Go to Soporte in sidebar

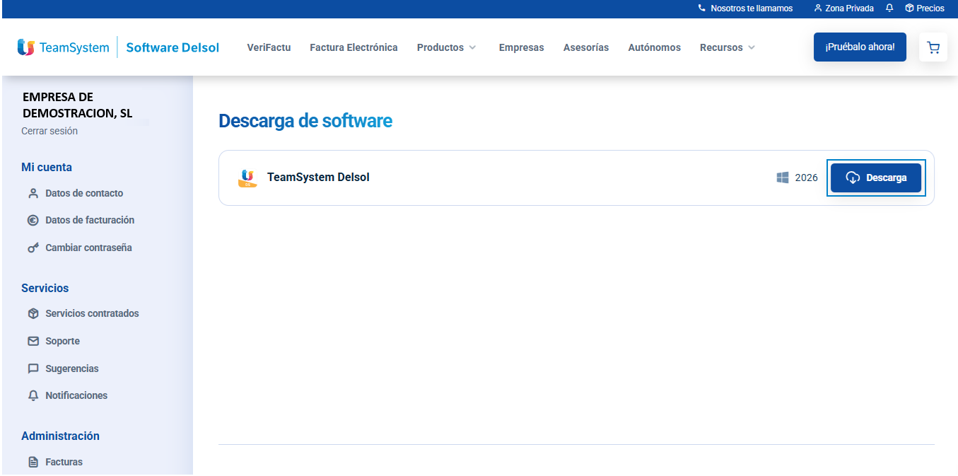coord(62,341)
